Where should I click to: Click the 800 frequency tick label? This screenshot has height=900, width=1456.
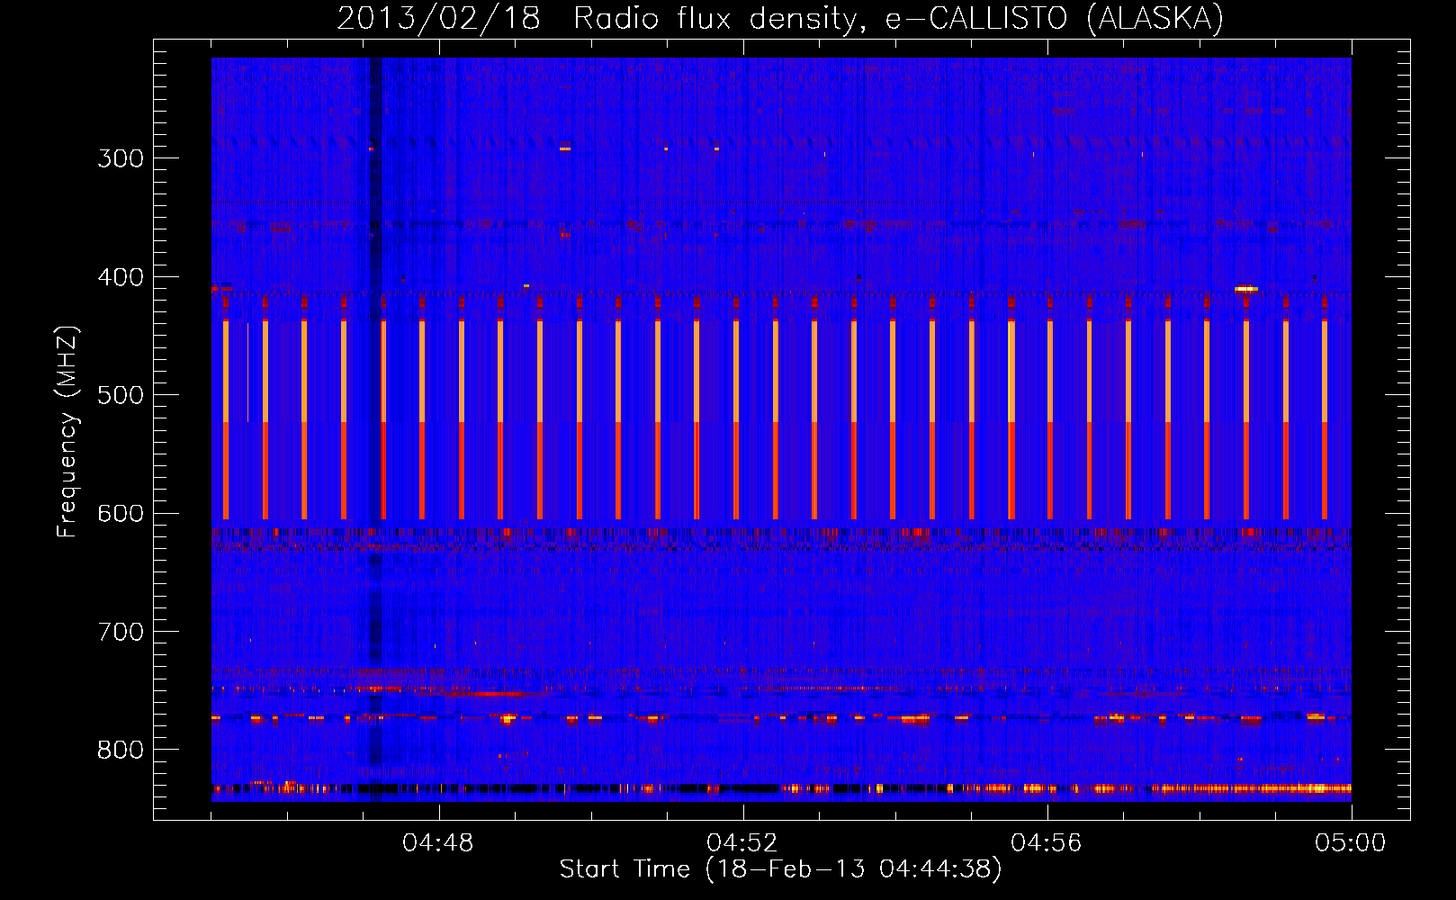(x=121, y=750)
